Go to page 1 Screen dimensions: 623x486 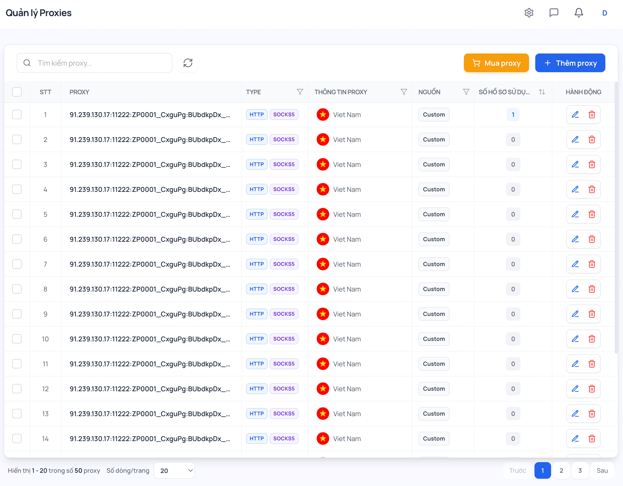tap(542, 471)
